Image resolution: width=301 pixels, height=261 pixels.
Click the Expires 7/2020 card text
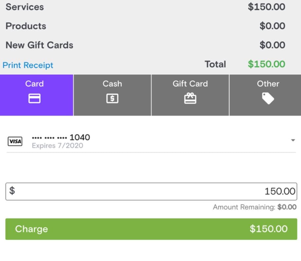[57, 146]
